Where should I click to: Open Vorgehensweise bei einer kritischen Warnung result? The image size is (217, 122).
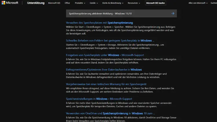tap(106, 84)
